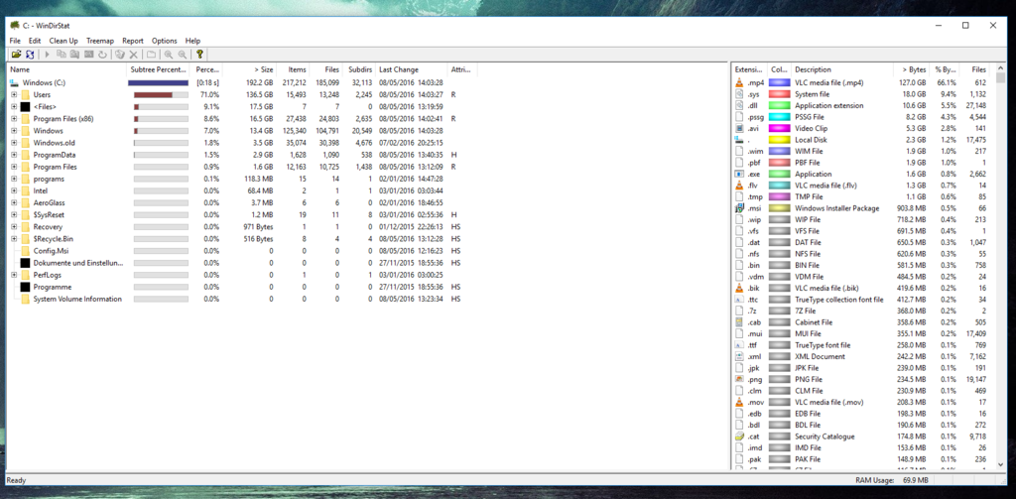Open the File menu
The height and width of the screenshot is (499, 1016).
pyautogui.click(x=15, y=41)
